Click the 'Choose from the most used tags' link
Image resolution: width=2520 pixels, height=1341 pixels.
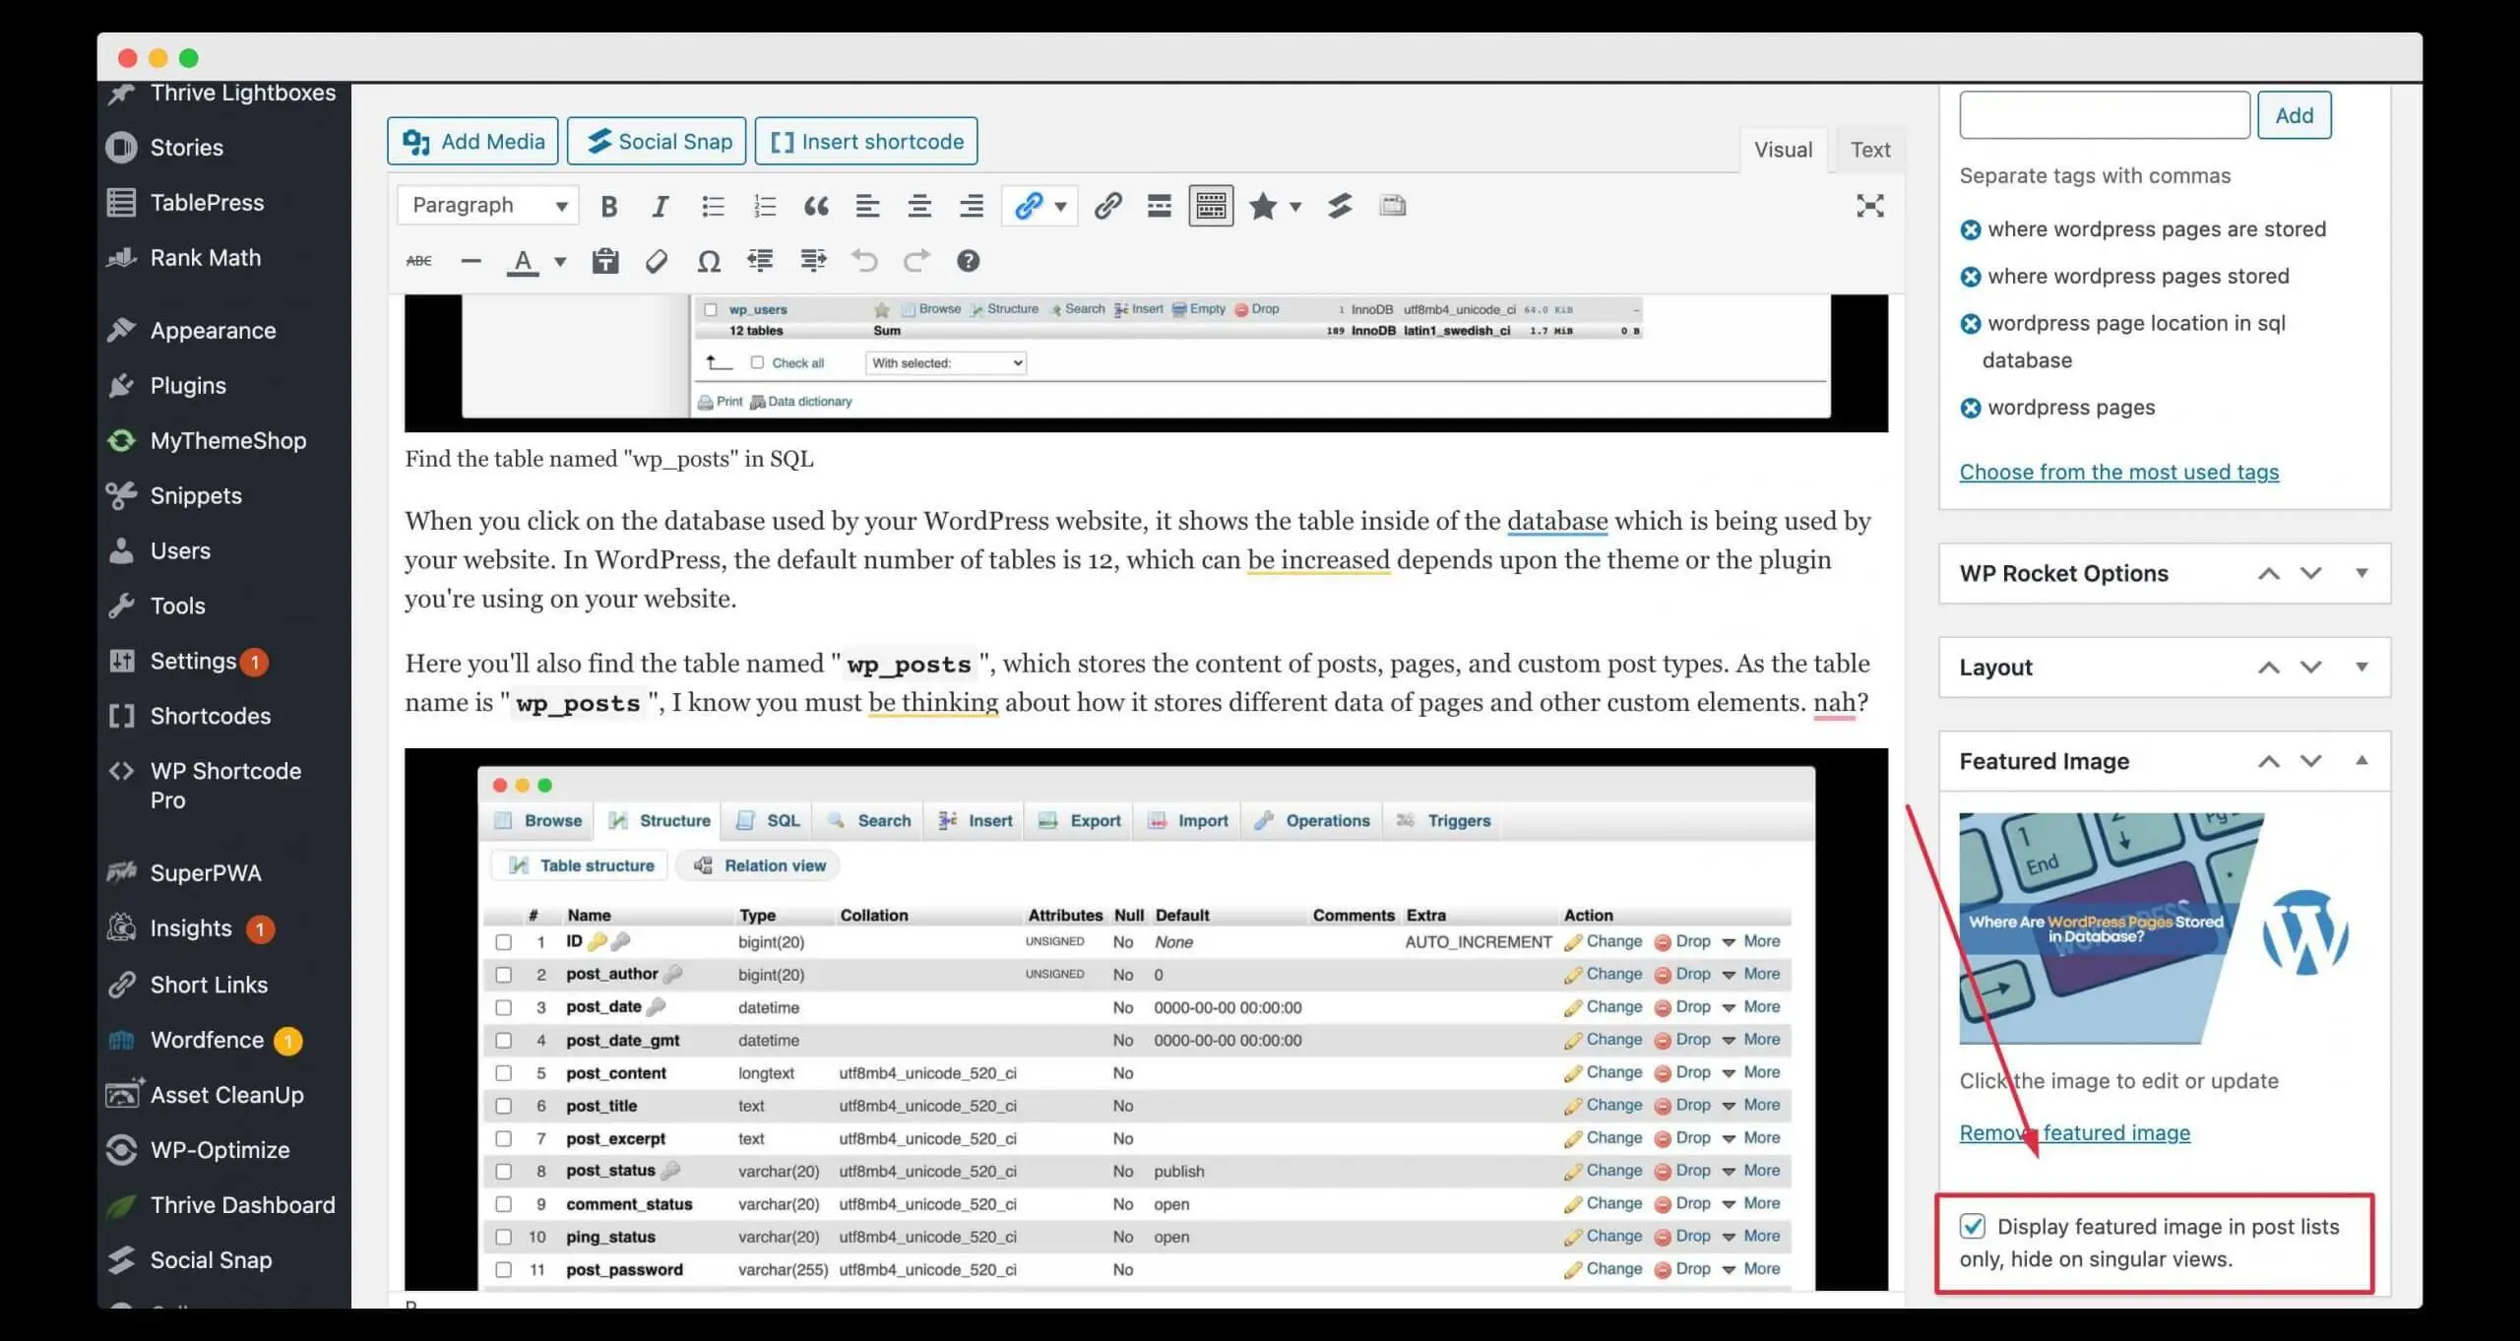[2118, 472]
